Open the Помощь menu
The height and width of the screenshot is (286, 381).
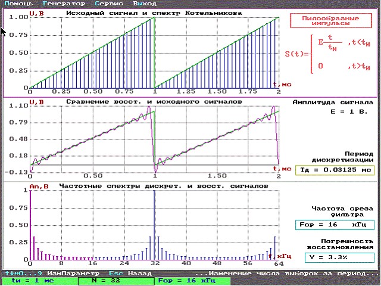click(x=18, y=4)
